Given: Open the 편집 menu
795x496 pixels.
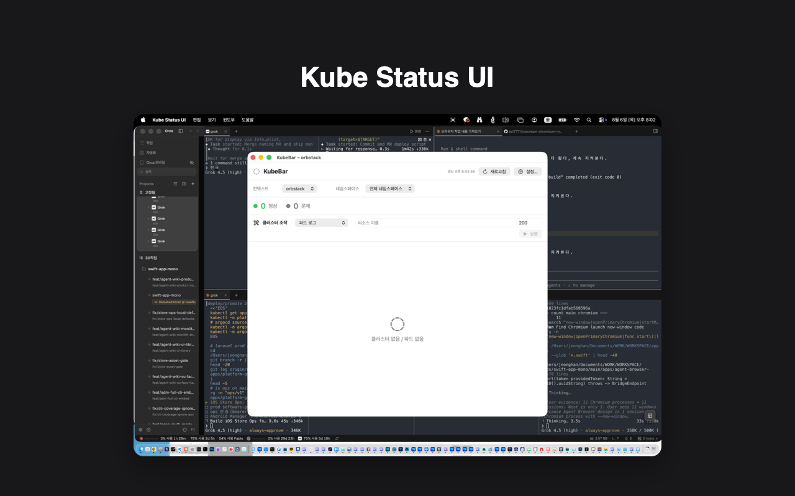Looking at the screenshot, I should (197, 120).
